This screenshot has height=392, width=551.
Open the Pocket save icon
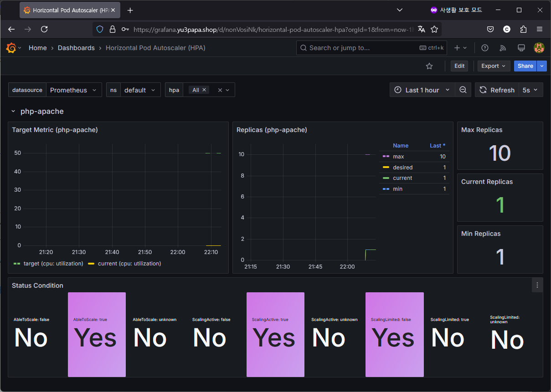tap(490, 29)
